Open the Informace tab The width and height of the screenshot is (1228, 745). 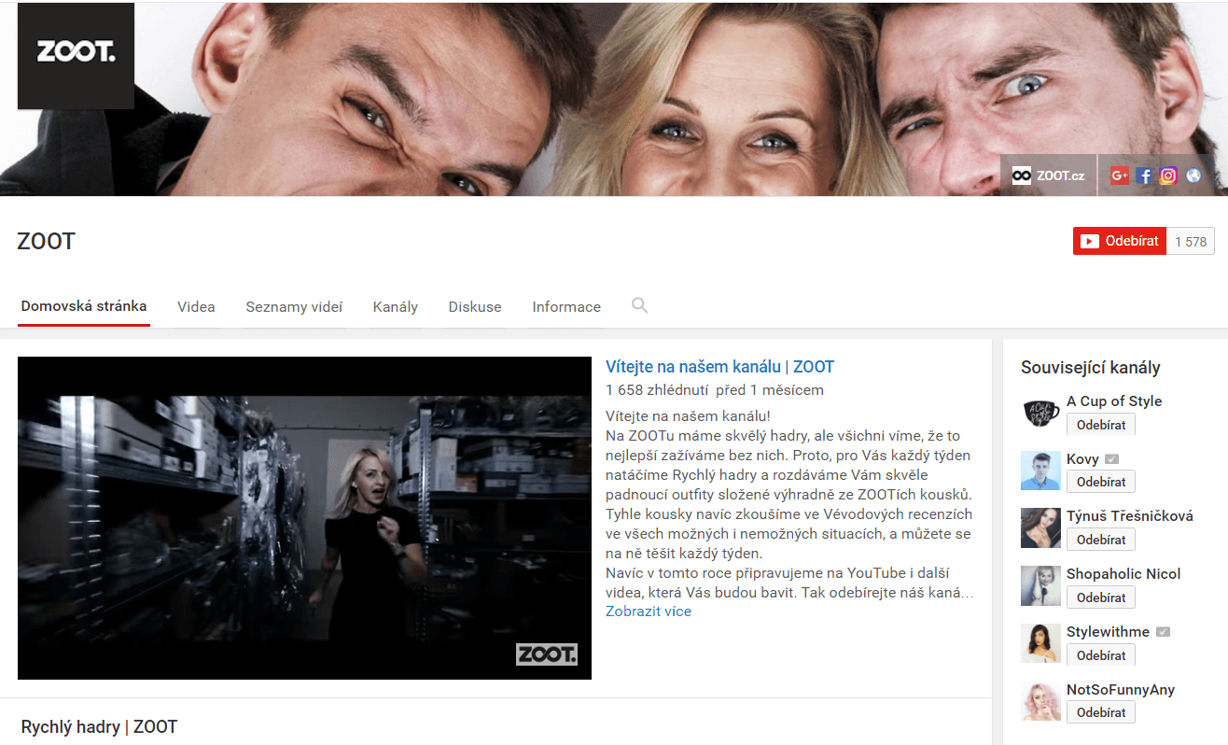[566, 306]
